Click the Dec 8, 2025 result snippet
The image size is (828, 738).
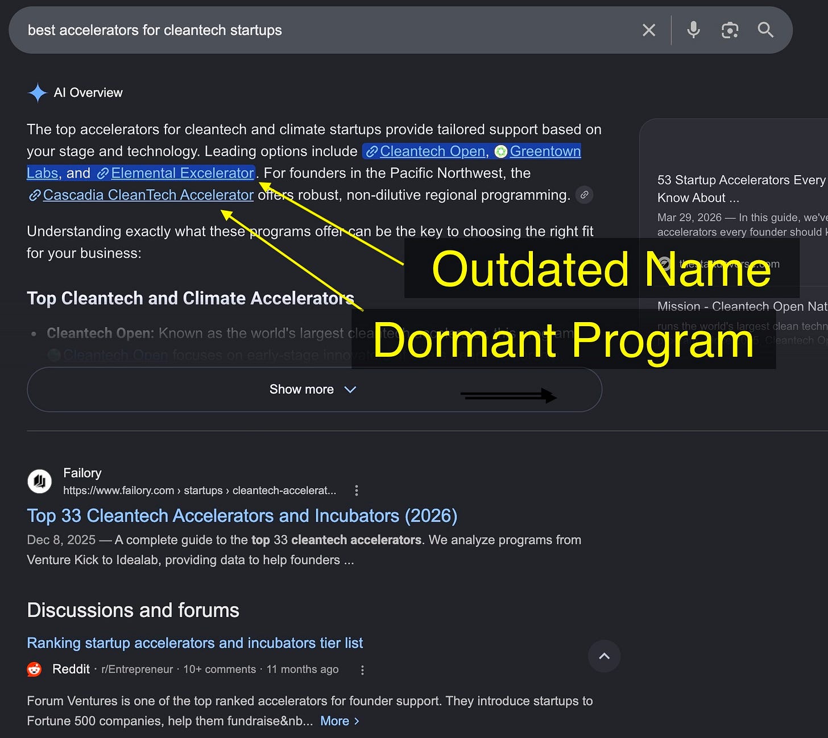coord(304,550)
